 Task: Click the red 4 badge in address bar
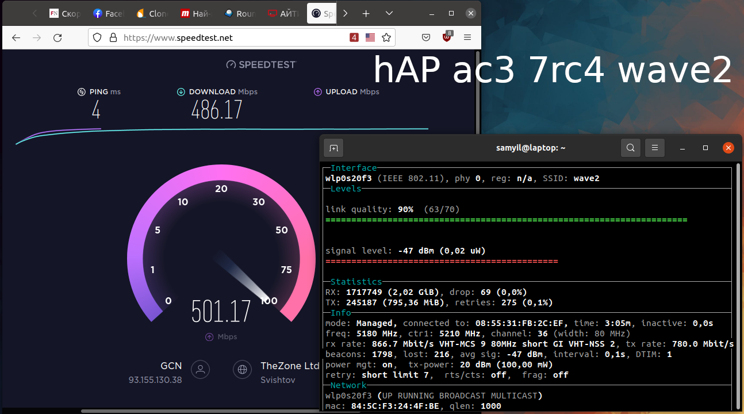tap(354, 37)
